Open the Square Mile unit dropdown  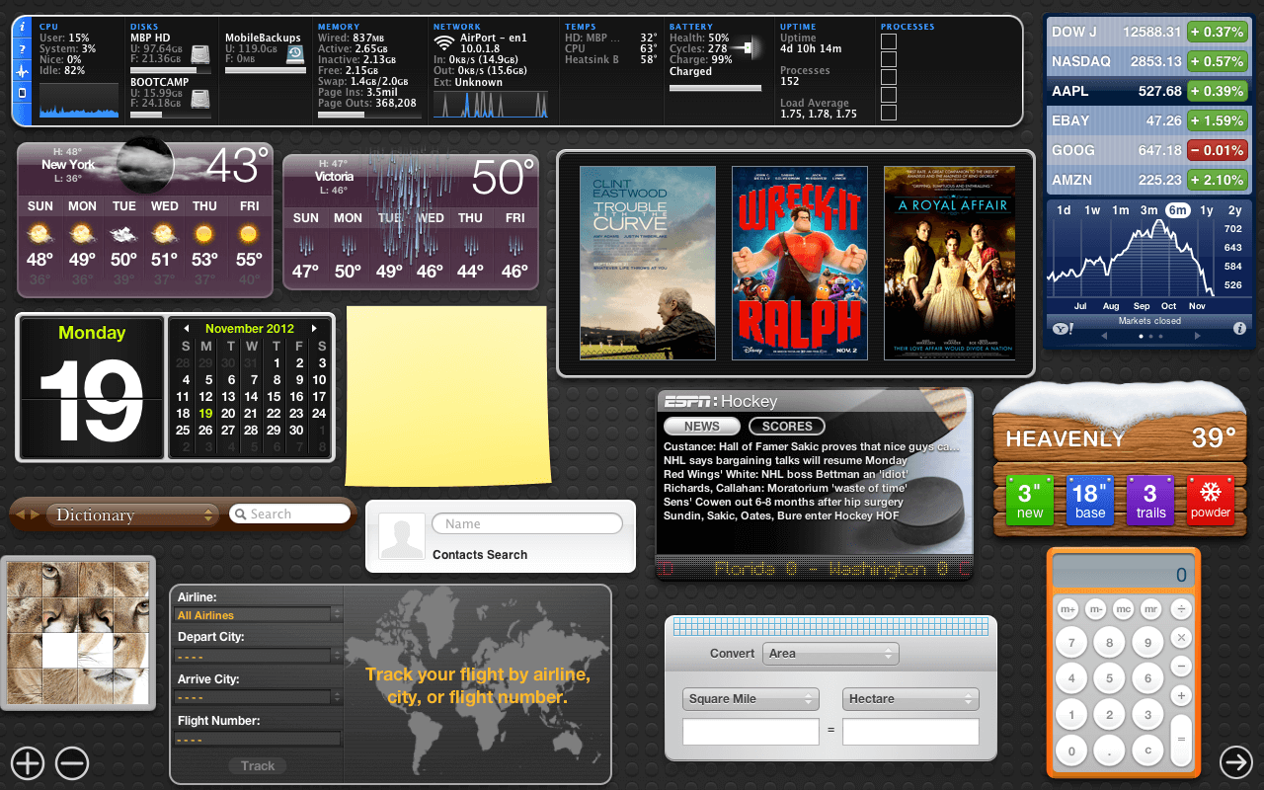pos(750,698)
